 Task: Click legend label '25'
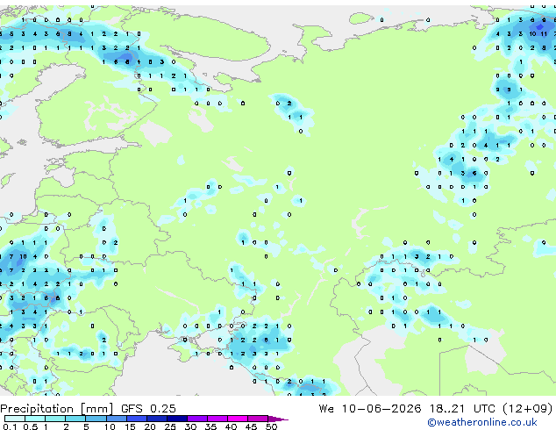pos(170,426)
